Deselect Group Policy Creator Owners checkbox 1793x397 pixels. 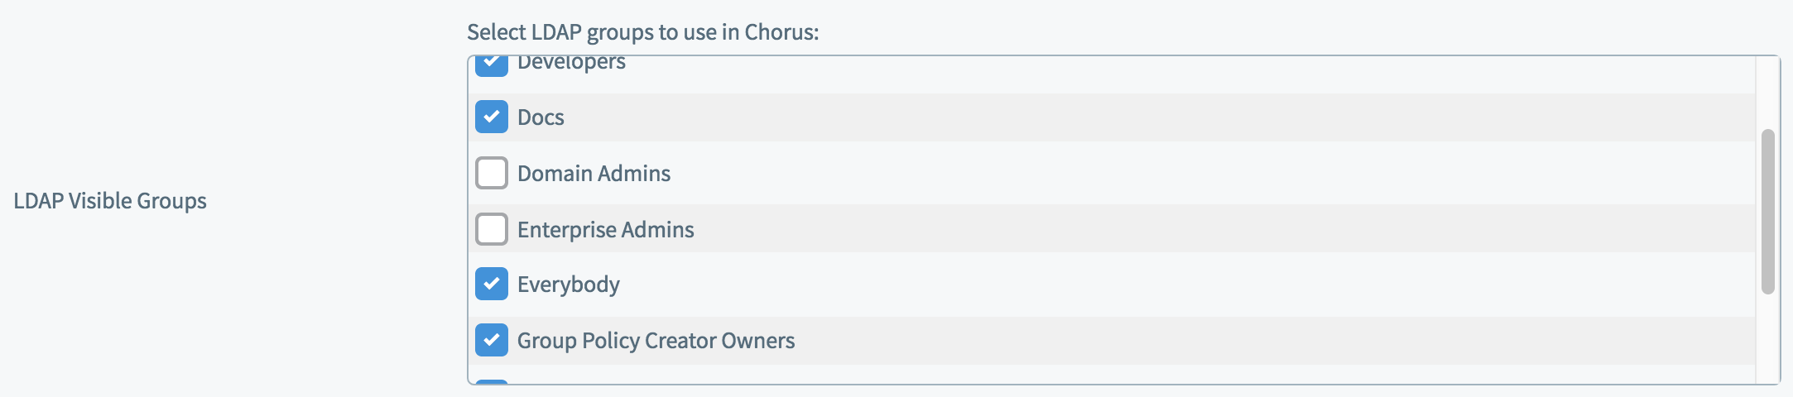pyautogui.click(x=492, y=340)
